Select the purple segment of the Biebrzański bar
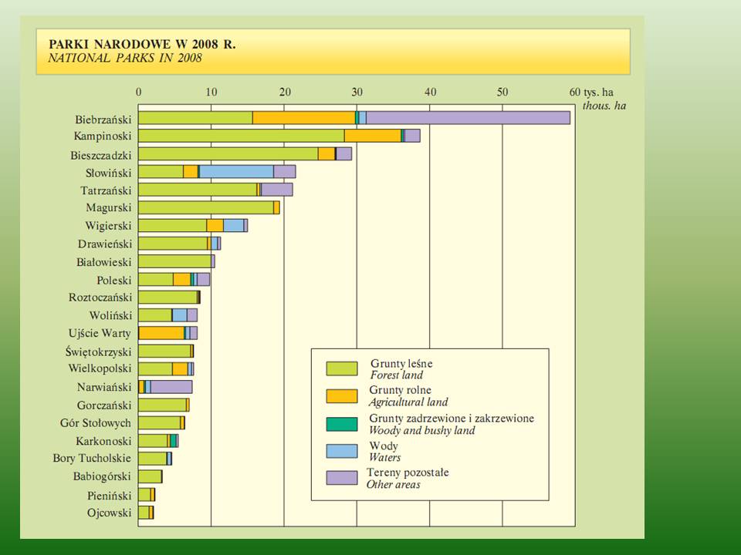 467,118
